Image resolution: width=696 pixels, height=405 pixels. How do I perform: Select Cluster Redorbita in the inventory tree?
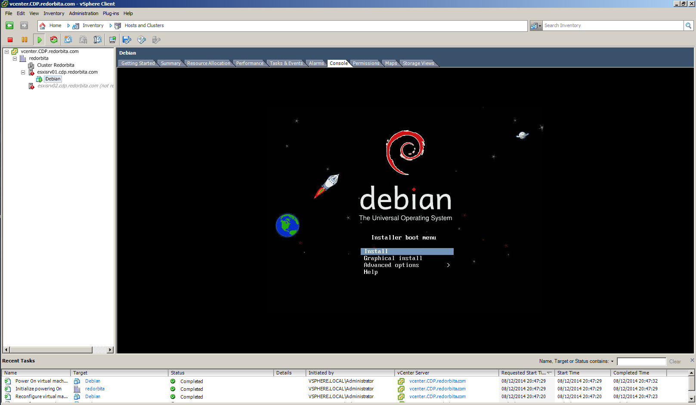[56, 65]
